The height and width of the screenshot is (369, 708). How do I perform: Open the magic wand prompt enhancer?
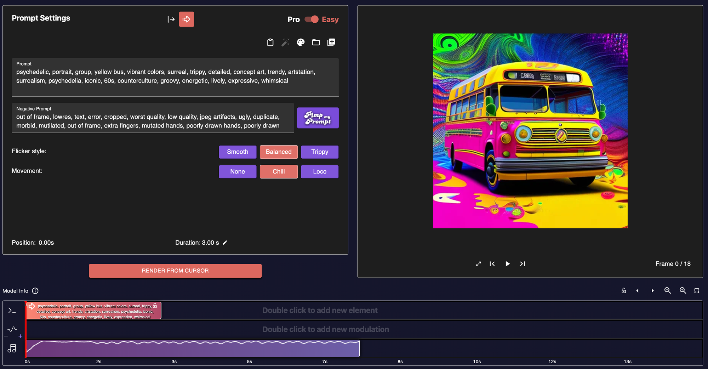click(285, 42)
